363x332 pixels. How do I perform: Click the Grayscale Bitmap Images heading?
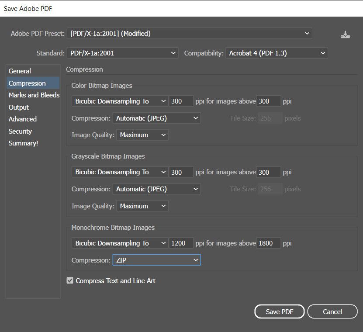(x=108, y=156)
